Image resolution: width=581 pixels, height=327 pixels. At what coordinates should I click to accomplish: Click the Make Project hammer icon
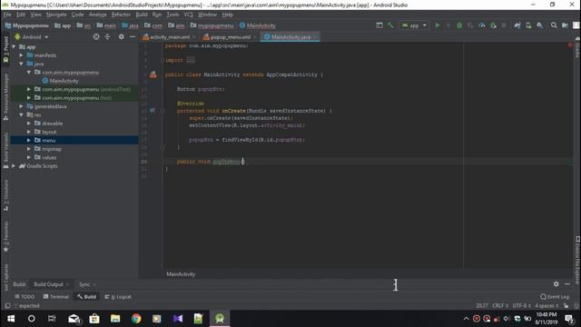click(390, 25)
